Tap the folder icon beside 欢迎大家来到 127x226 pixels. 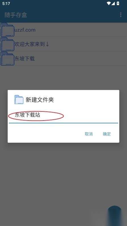(x=7, y=44)
